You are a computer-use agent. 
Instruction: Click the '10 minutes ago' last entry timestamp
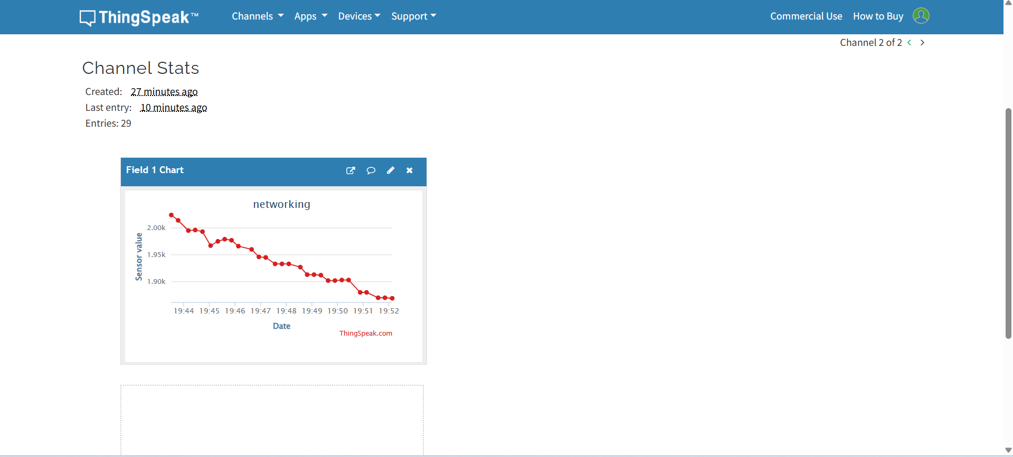click(x=174, y=108)
